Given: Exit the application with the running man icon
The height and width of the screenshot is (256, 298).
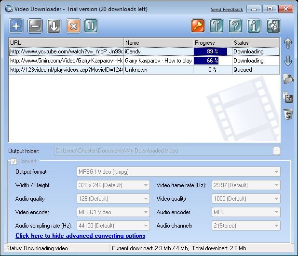Looking at the screenshot, I should [273, 26].
